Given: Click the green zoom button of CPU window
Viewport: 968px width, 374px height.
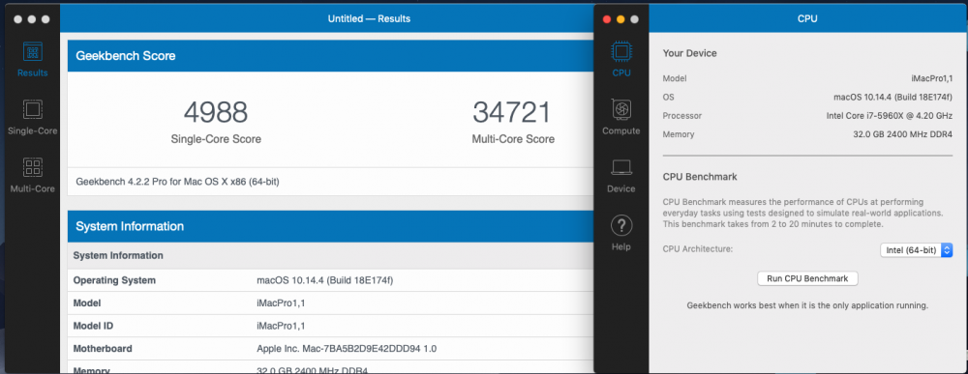Looking at the screenshot, I should pos(635,19).
